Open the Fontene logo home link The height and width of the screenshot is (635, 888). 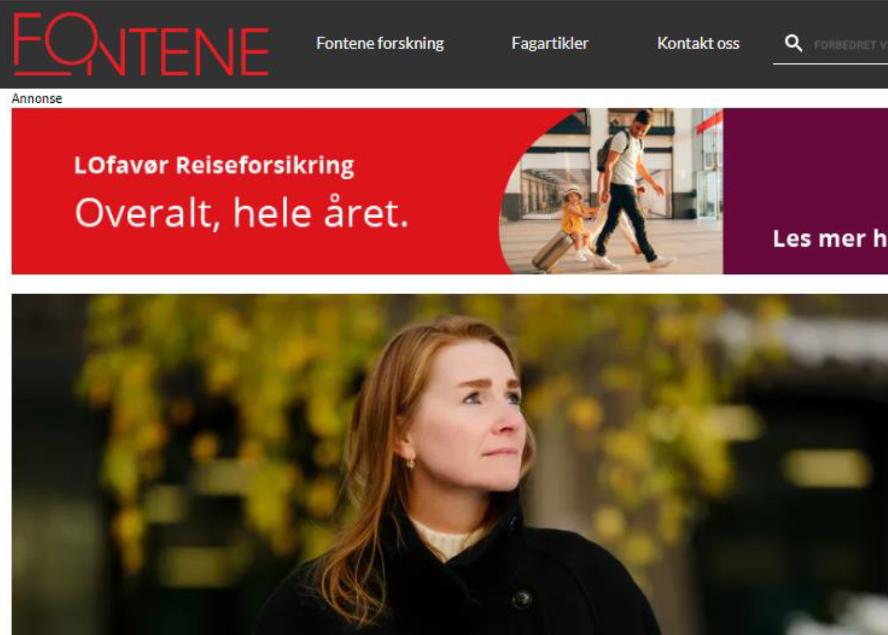pyautogui.click(x=141, y=44)
